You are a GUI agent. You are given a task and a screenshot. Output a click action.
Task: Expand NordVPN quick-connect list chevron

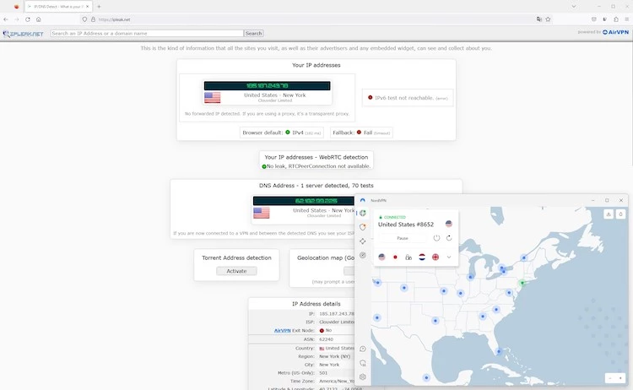pyautogui.click(x=448, y=257)
